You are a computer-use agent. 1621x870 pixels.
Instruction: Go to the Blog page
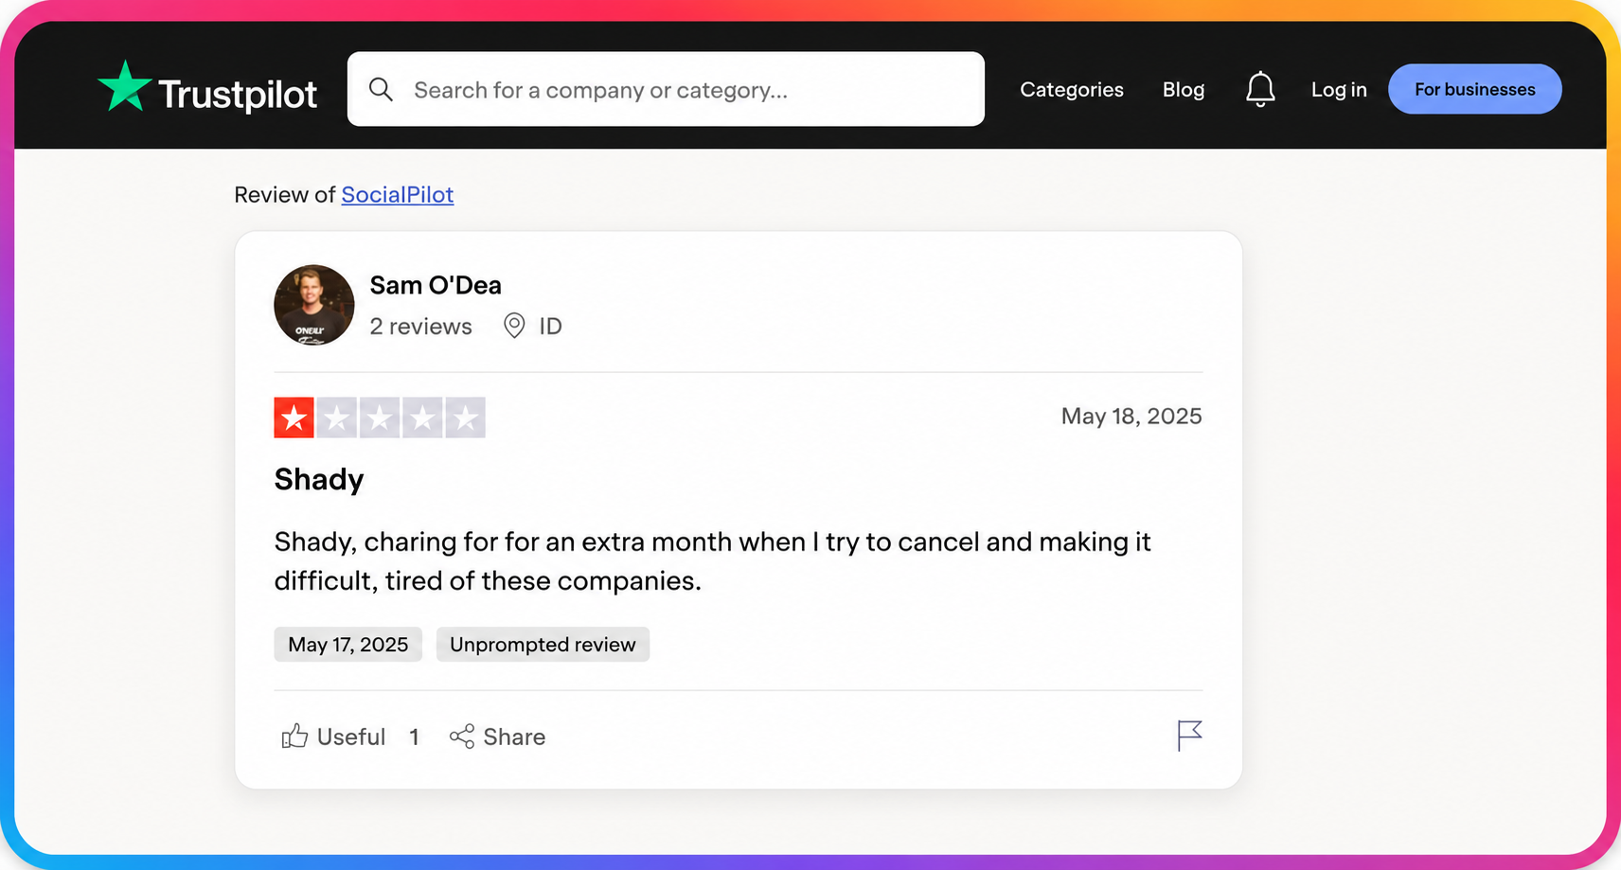coord(1184,89)
